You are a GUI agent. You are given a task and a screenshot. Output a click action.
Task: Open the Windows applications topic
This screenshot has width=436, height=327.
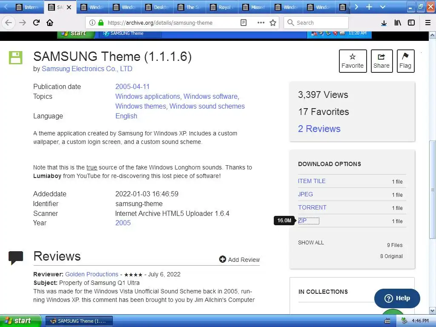coord(148,97)
